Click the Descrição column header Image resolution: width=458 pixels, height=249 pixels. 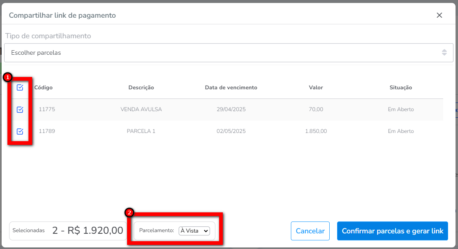(141, 88)
